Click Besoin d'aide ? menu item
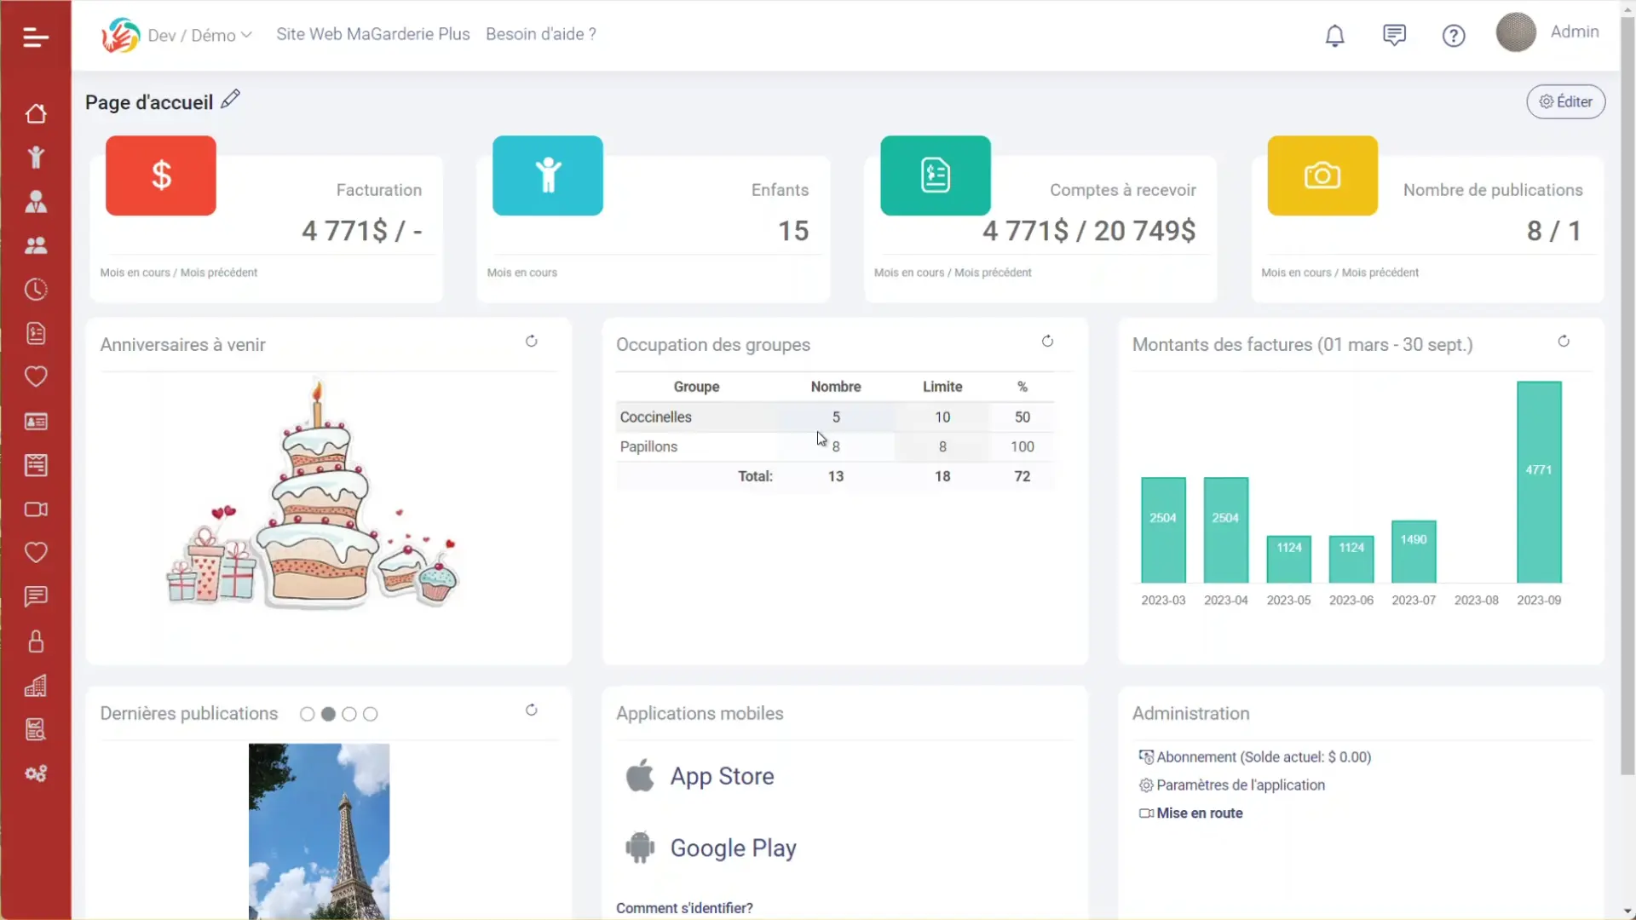This screenshot has height=920, width=1636. [540, 34]
